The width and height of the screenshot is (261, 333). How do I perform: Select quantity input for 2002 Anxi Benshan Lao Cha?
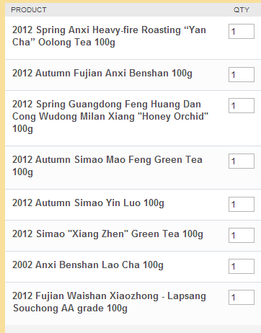tap(242, 266)
